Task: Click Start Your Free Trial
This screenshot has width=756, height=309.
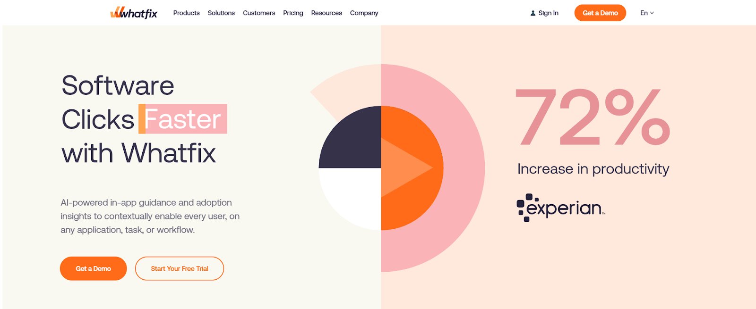Action: coord(180,268)
